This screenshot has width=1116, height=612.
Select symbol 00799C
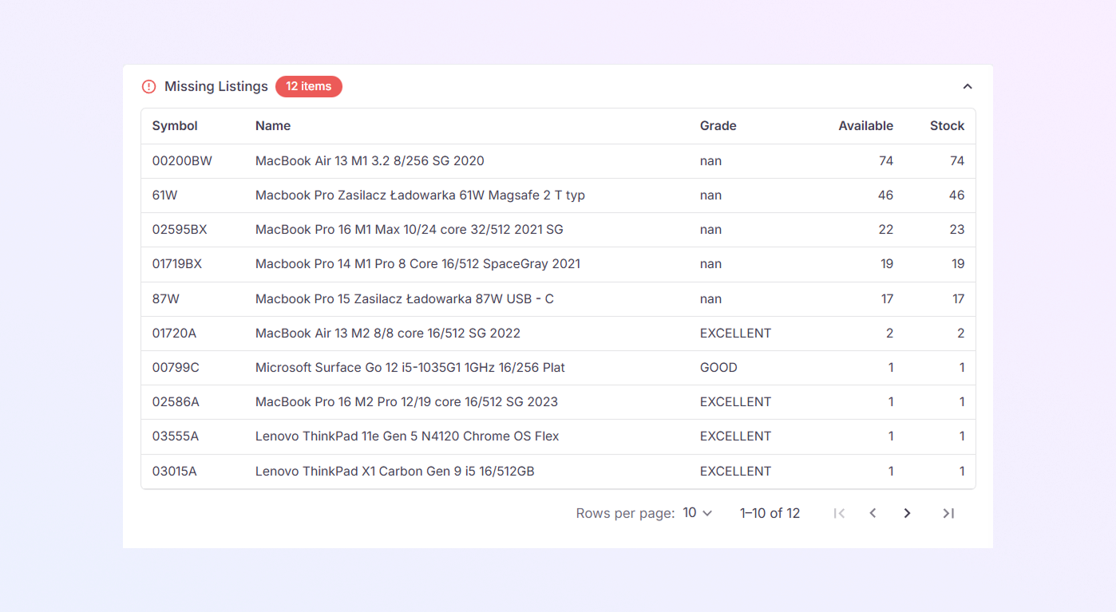pyautogui.click(x=176, y=368)
